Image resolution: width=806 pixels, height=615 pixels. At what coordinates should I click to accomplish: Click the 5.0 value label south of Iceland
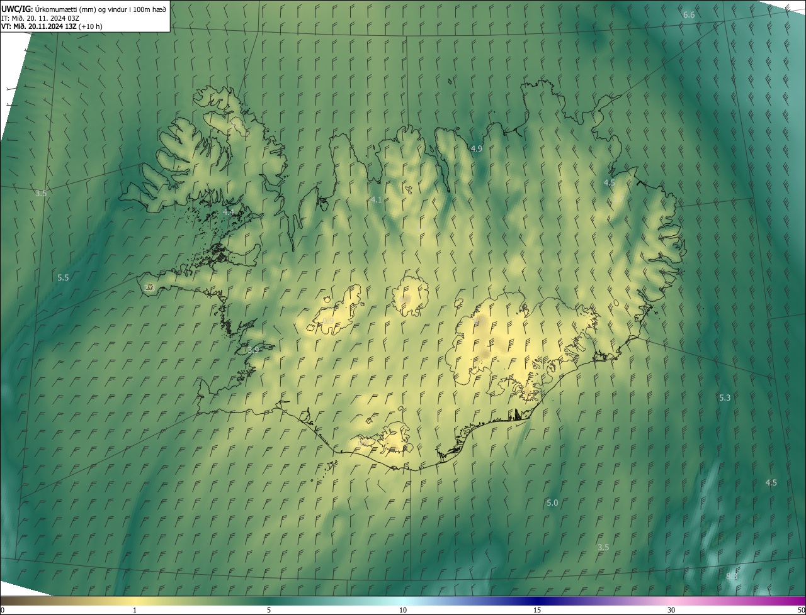click(552, 502)
